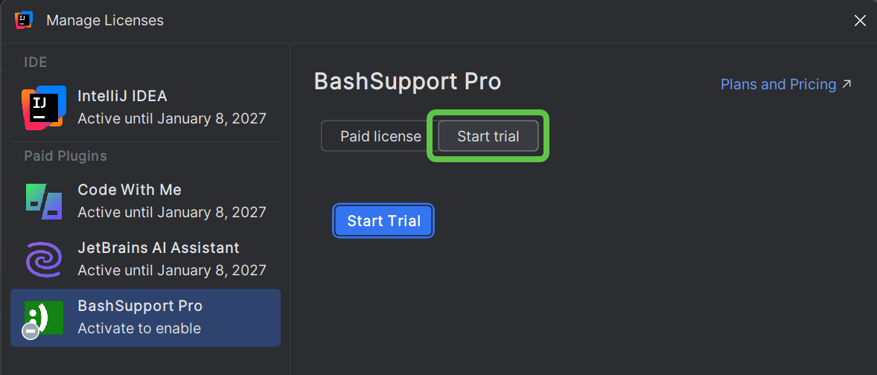
Task: Select JetBrains AI Assistant license entry
Action: [171, 259]
